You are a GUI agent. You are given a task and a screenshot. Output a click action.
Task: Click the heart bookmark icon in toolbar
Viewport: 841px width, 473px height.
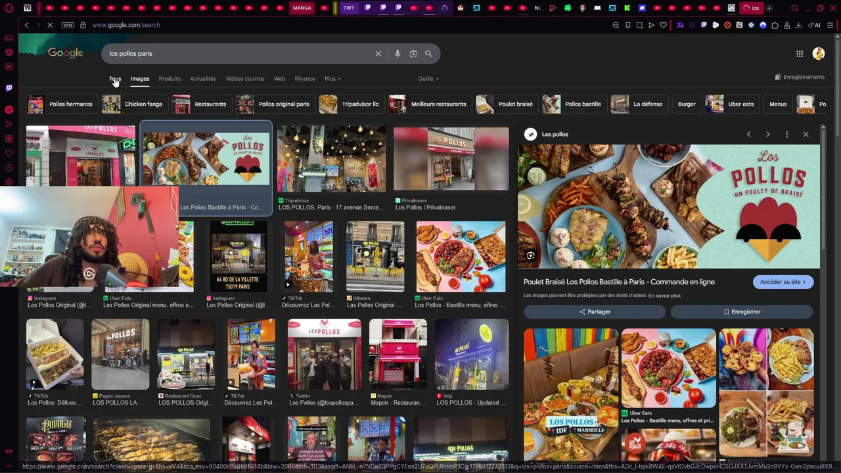663,26
